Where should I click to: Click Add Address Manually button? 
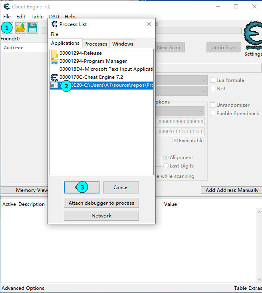point(232,190)
